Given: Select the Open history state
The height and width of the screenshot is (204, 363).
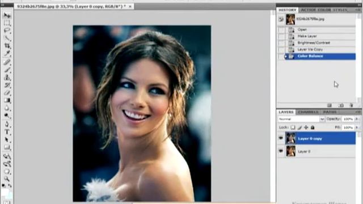Looking at the screenshot, I should point(320,29).
